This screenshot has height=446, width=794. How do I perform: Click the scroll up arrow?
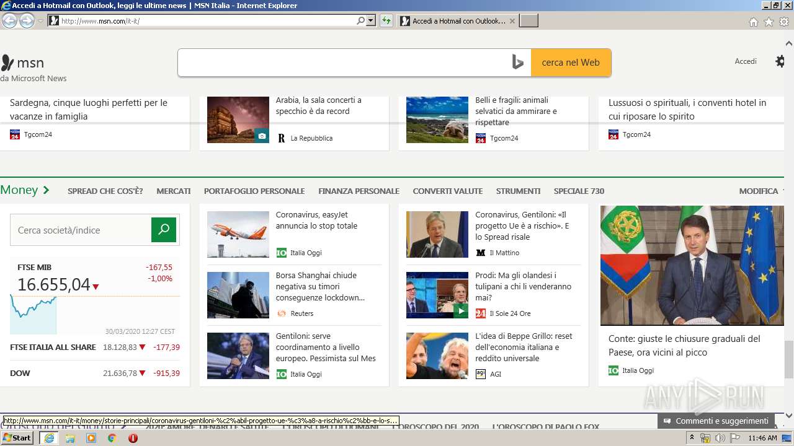click(788, 44)
